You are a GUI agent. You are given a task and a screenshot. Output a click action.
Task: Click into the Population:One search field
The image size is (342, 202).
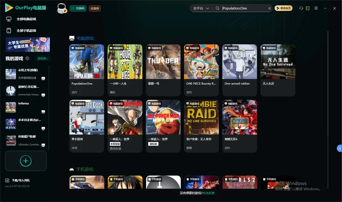(x=245, y=8)
